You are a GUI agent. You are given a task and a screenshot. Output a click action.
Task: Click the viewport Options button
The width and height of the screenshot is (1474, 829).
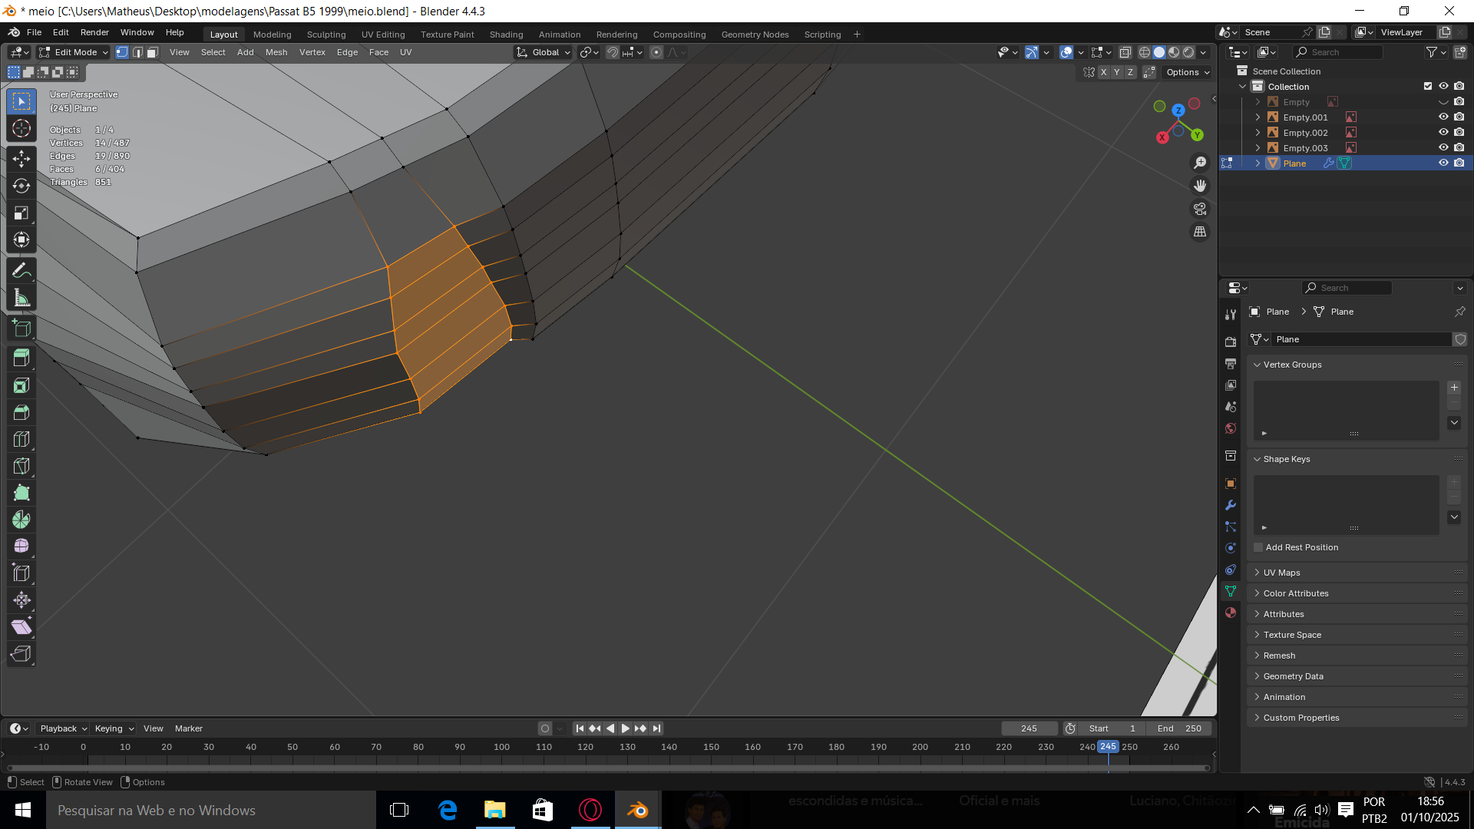tap(1187, 72)
